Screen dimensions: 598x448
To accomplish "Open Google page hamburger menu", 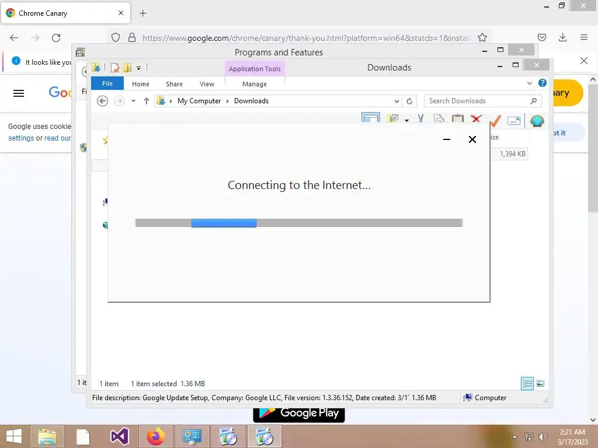I will tap(19, 93).
